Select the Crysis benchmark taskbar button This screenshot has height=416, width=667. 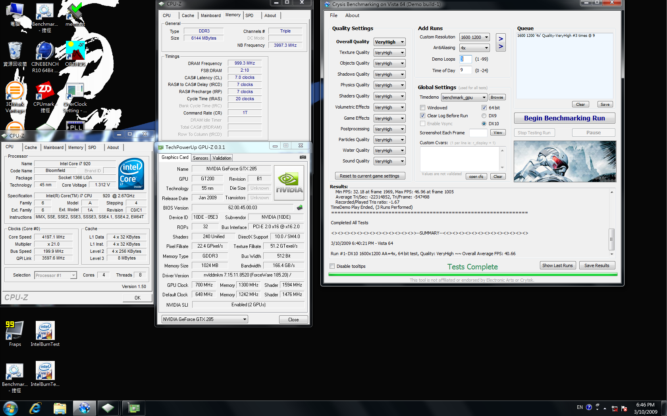click(84, 408)
